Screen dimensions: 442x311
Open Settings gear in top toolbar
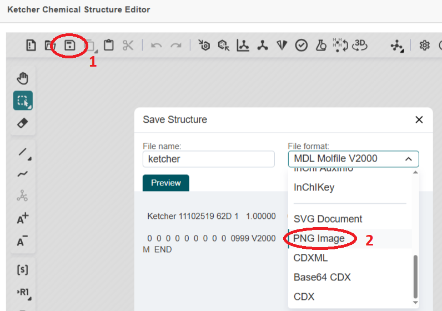tap(425, 46)
